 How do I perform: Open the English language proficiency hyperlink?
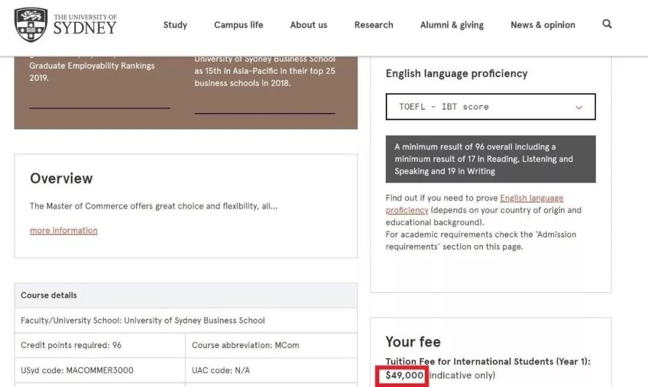click(531, 198)
